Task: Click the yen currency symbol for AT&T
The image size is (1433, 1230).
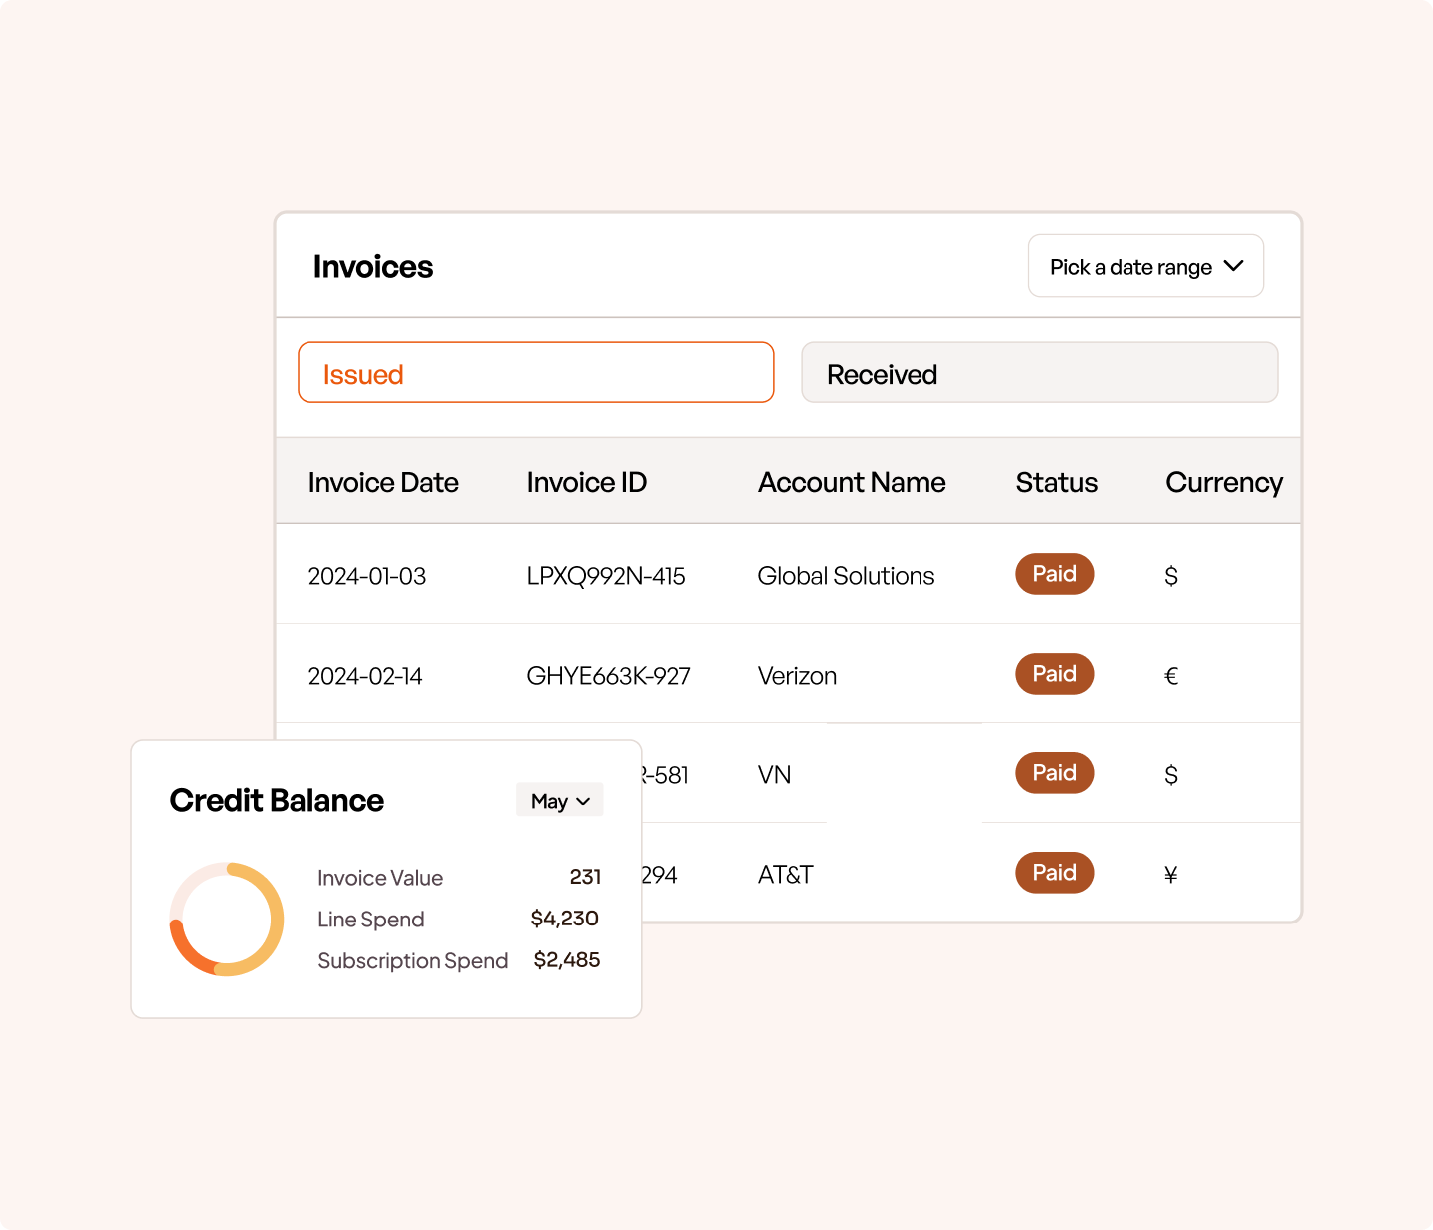Action: point(1171,876)
